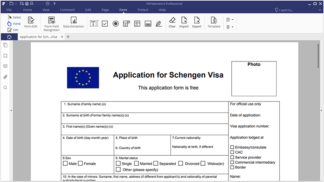
Task: Add a digital signature field with pen icon
Action: pos(159,24)
